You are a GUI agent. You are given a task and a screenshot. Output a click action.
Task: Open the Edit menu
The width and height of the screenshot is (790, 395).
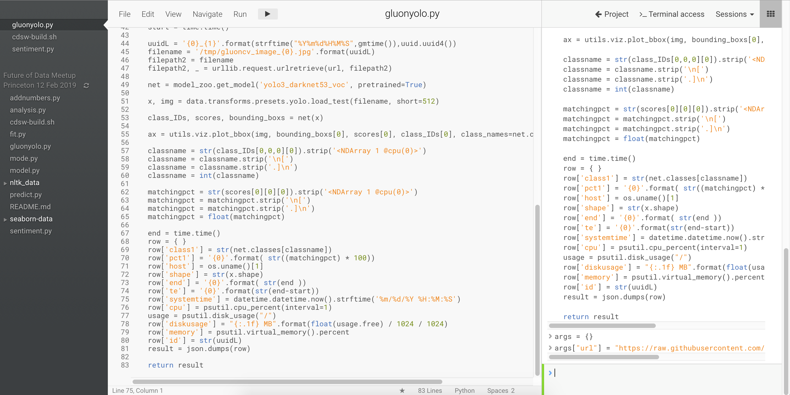point(147,14)
